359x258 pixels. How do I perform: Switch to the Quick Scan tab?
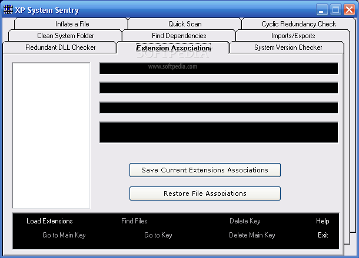pos(185,24)
